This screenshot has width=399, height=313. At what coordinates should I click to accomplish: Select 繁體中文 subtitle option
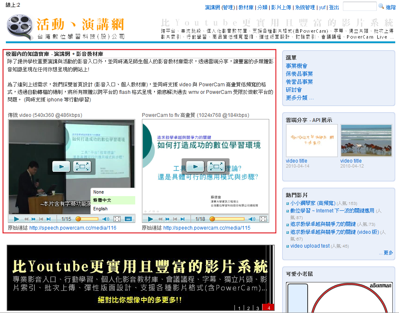(103, 200)
